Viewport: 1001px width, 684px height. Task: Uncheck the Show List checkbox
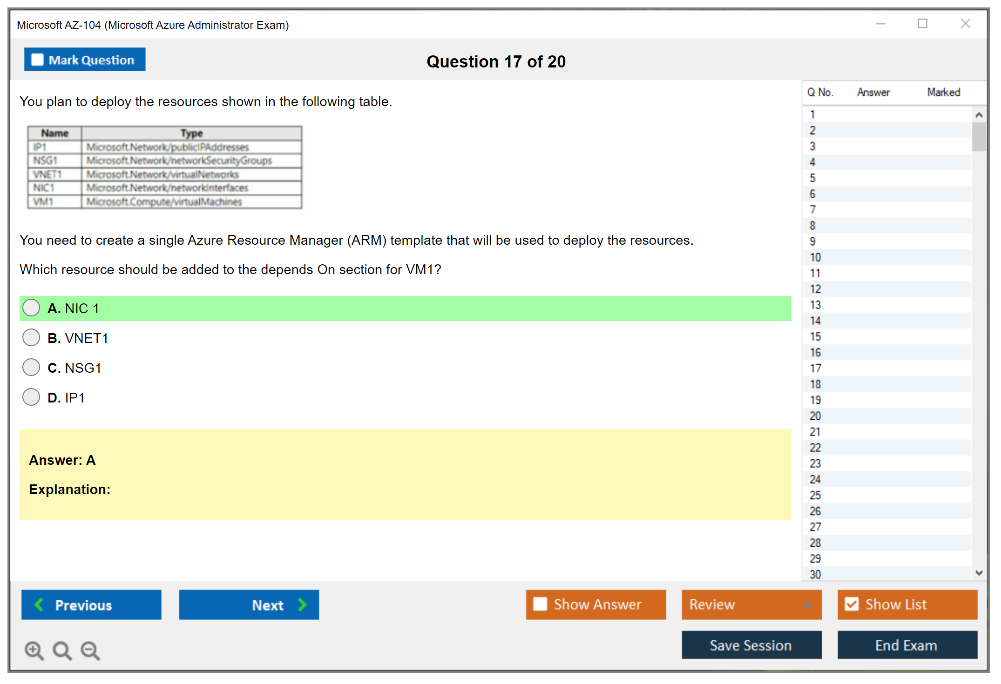pos(852,604)
